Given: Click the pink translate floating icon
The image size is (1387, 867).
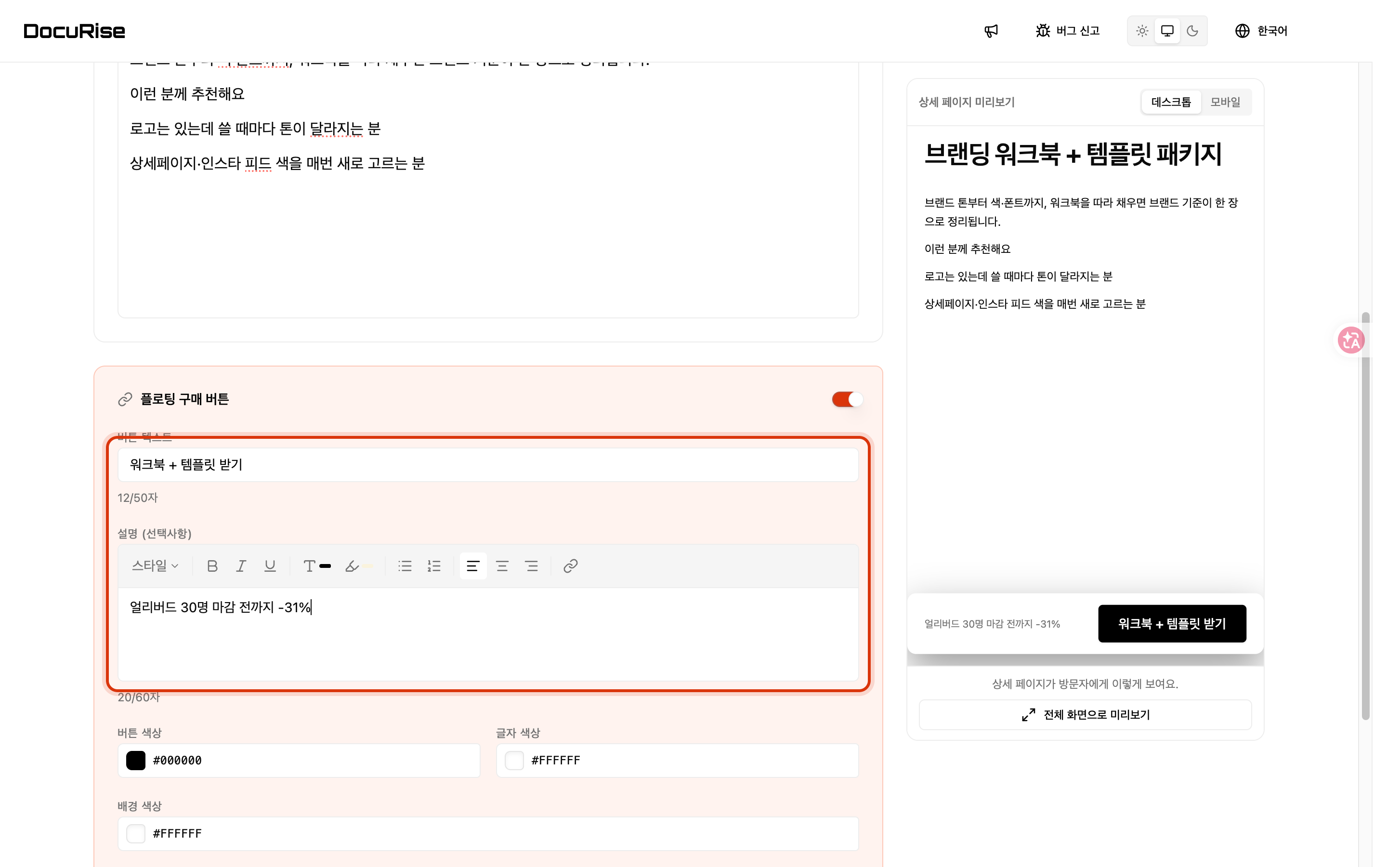Looking at the screenshot, I should click(x=1351, y=340).
